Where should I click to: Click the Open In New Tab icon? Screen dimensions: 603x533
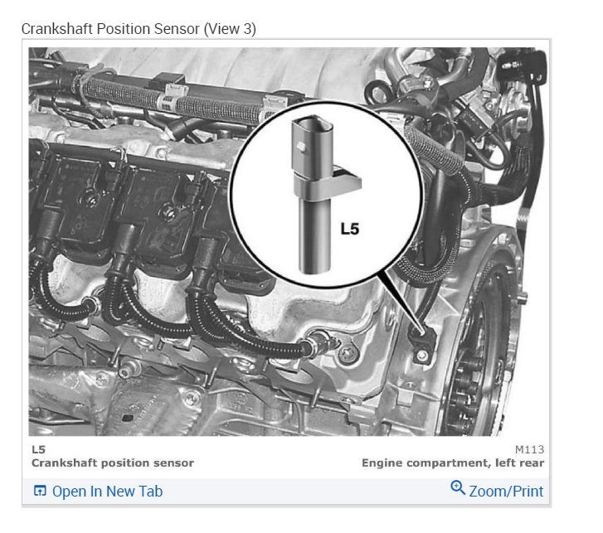tap(40, 491)
